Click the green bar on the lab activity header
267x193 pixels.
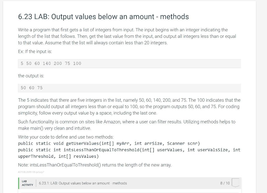(x=19, y=183)
